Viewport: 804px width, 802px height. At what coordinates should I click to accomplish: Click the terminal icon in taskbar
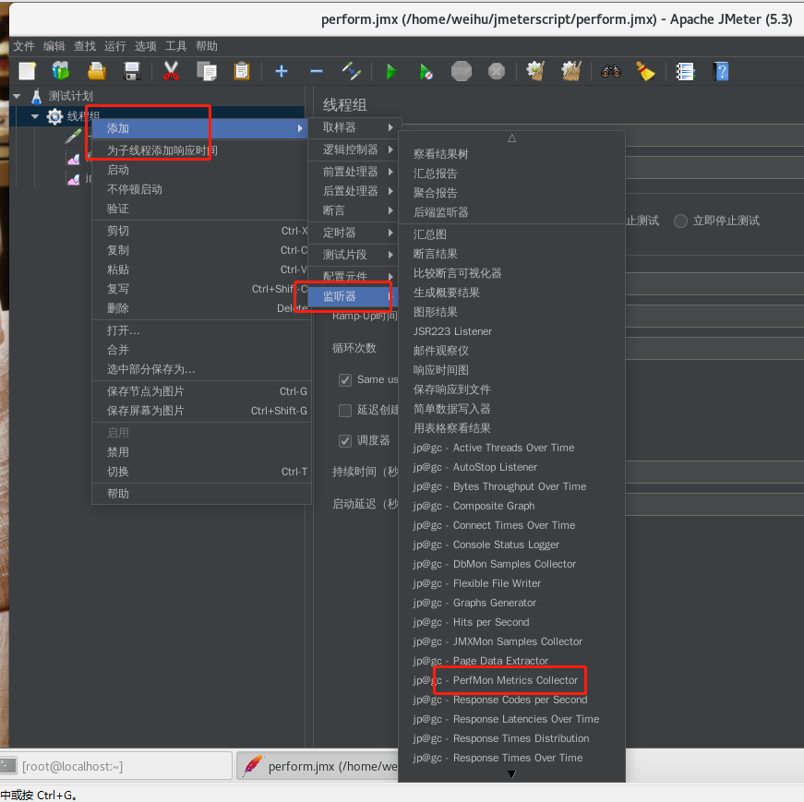(x=8, y=766)
